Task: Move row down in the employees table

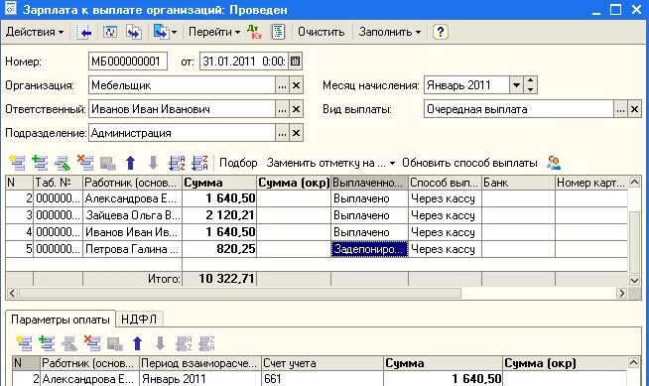Action: click(153, 163)
